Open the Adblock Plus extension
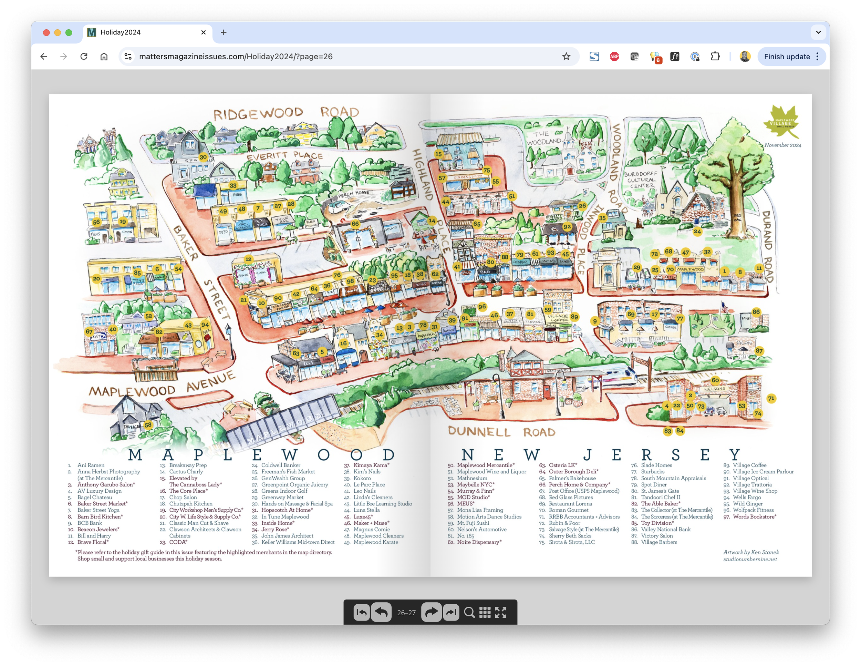The height and width of the screenshot is (666, 861). point(614,57)
